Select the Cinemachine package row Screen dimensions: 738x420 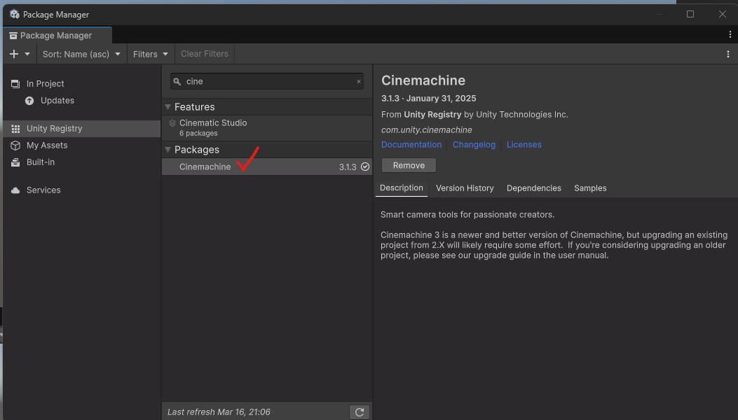[267, 167]
